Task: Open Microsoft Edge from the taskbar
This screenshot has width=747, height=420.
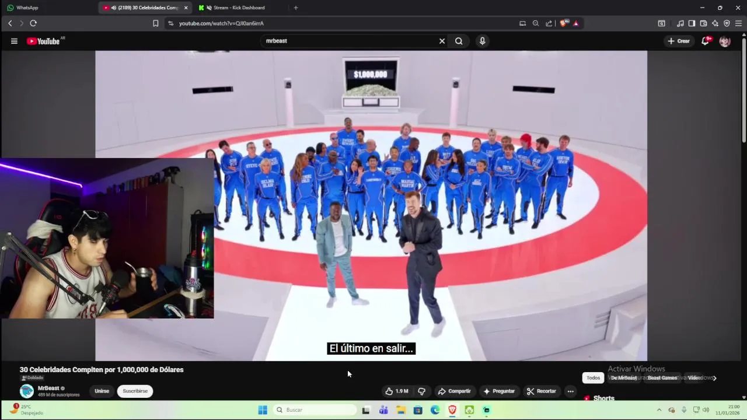Action: (x=435, y=410)
